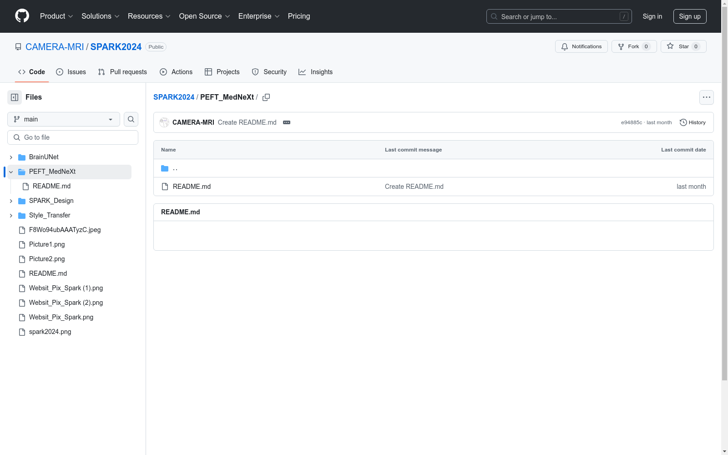The image size is (728, 455).
Task: Focus the Go to file input
Action: click(x=73, y=137)
